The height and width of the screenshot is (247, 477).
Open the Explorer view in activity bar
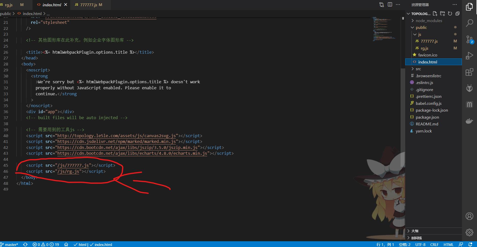tap(469, 7)
